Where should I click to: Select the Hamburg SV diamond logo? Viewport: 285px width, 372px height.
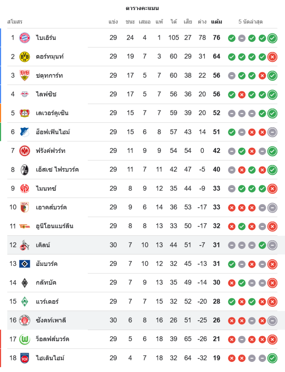(25, 264)
